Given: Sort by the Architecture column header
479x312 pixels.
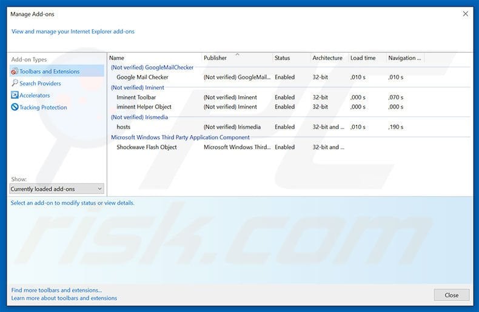Looking at the screenshot, I should tap(329, 58).
